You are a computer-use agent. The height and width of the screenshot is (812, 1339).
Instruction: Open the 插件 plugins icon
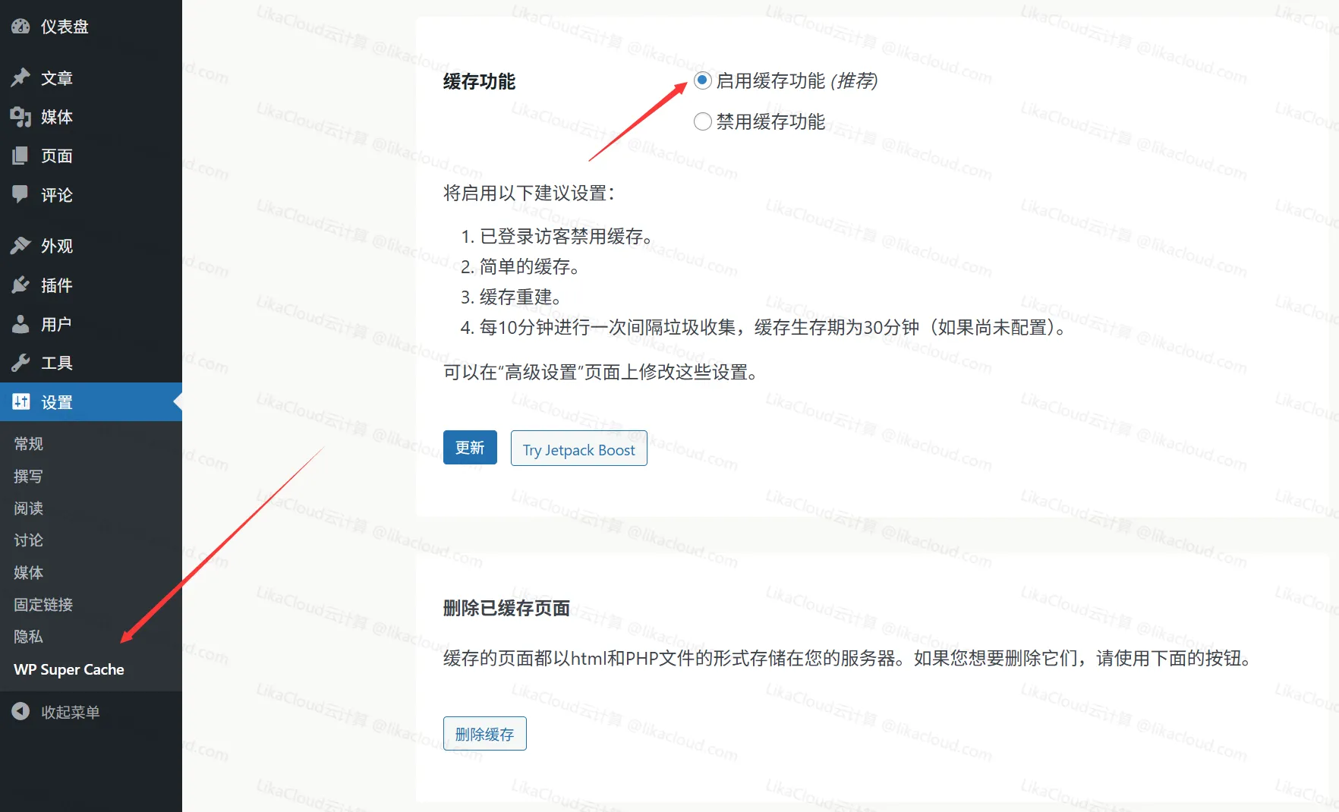pyautogui.click(x=20, y=285)
